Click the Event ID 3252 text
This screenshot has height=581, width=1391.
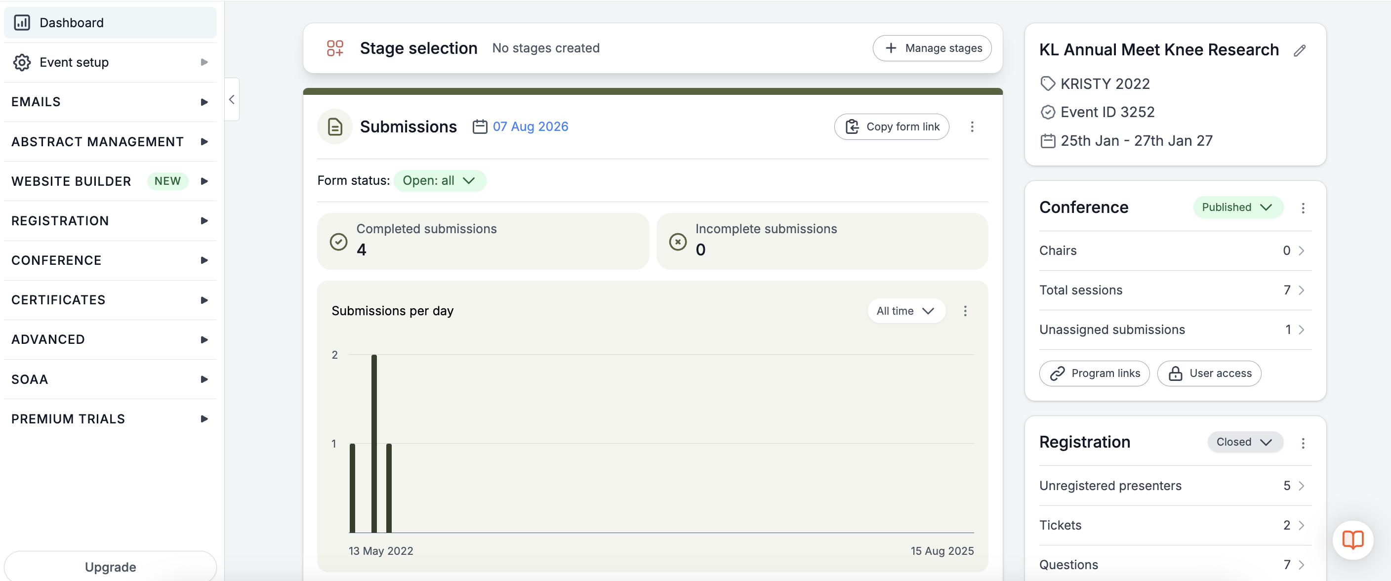coord(1107,112)
